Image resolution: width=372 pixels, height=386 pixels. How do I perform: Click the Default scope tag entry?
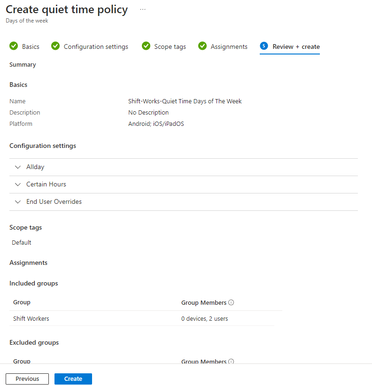22,243
